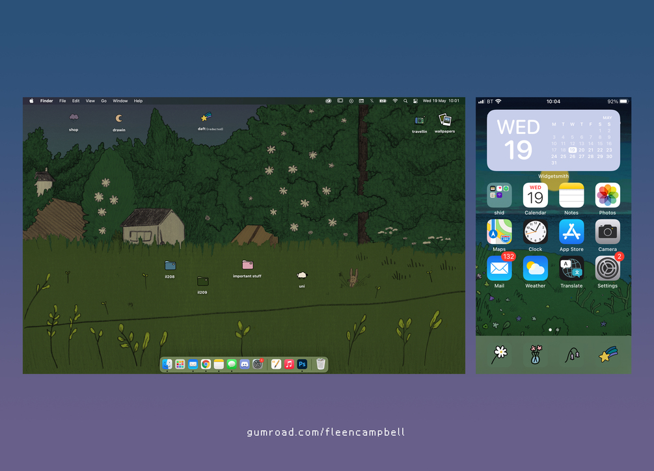Open the shid app folder on phone
The height and width of the screenshot is (471, 654).
point(499,195)
